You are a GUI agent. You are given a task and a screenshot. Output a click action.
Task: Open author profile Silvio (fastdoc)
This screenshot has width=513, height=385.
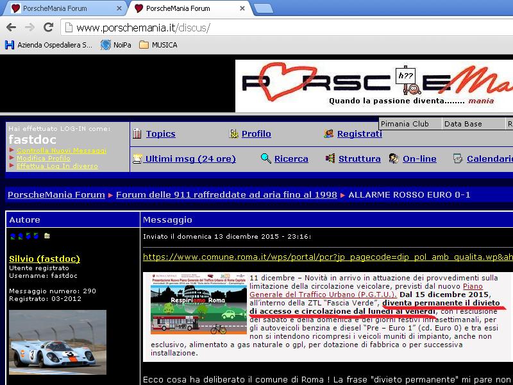click(44, 259)
